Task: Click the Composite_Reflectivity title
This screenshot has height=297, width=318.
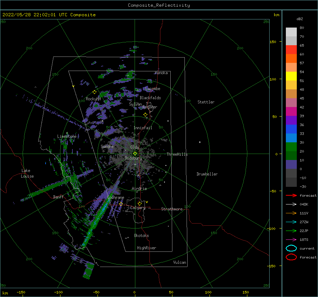Action: 159,5
